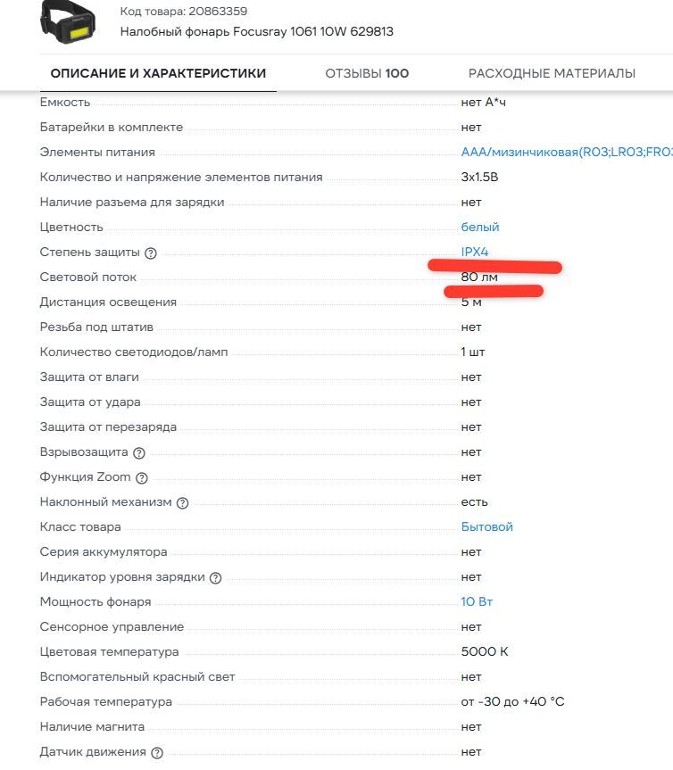This screenshot has height=770, width=673.
Task: Open the Отзывы 100 tab
Action: (x=367, y=73)
